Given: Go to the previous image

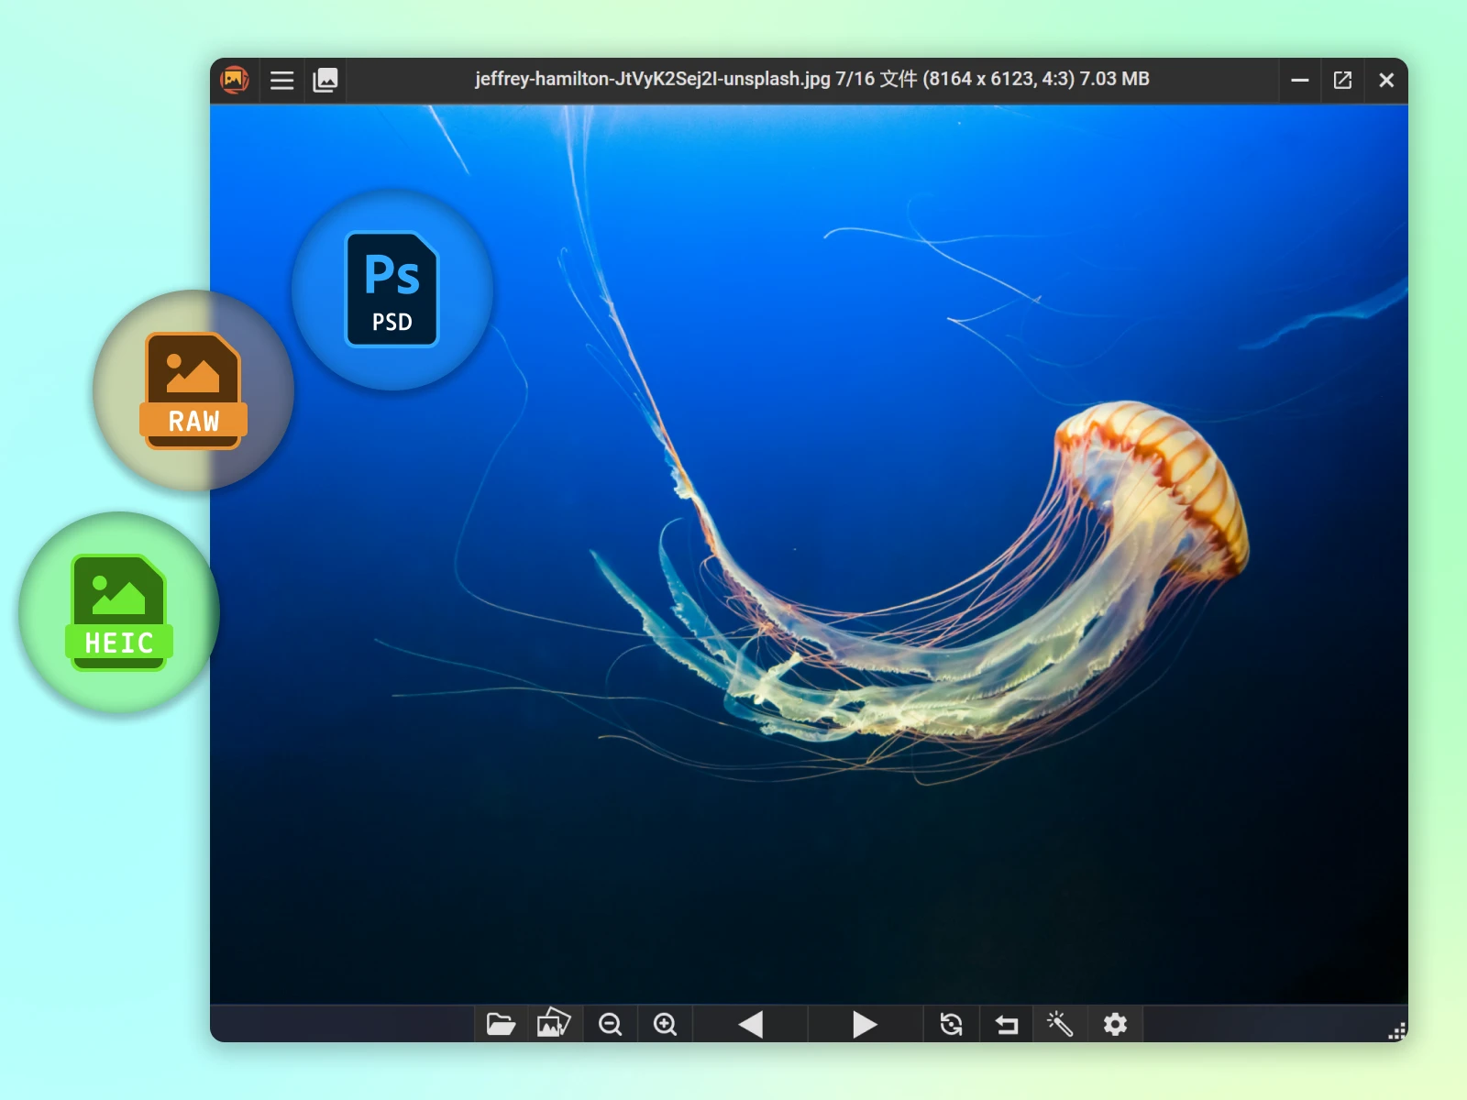Looking at the screenshot, I should 751,1024.
